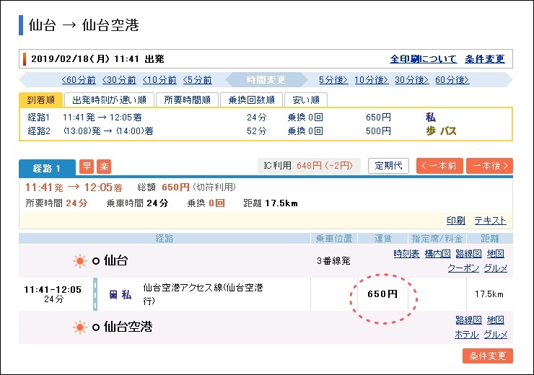Select 経路2 summary row
534x375 pixels.
266,131
